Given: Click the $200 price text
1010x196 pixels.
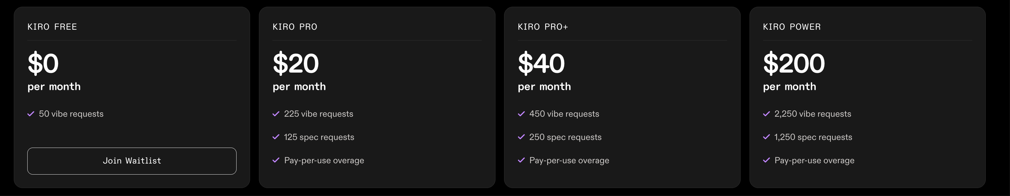Looking at the screenshot, I should pos(794,63).
